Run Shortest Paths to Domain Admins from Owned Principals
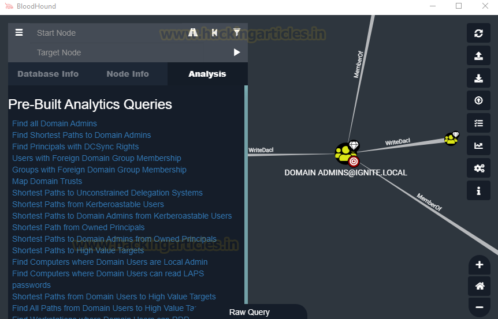Screen dimensions: 498x319 114,239
